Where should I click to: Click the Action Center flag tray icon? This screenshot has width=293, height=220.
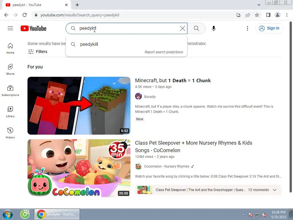pos(250,215)
